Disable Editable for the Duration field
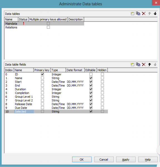This screenshot has width=160, height=167. coord(91,89)
